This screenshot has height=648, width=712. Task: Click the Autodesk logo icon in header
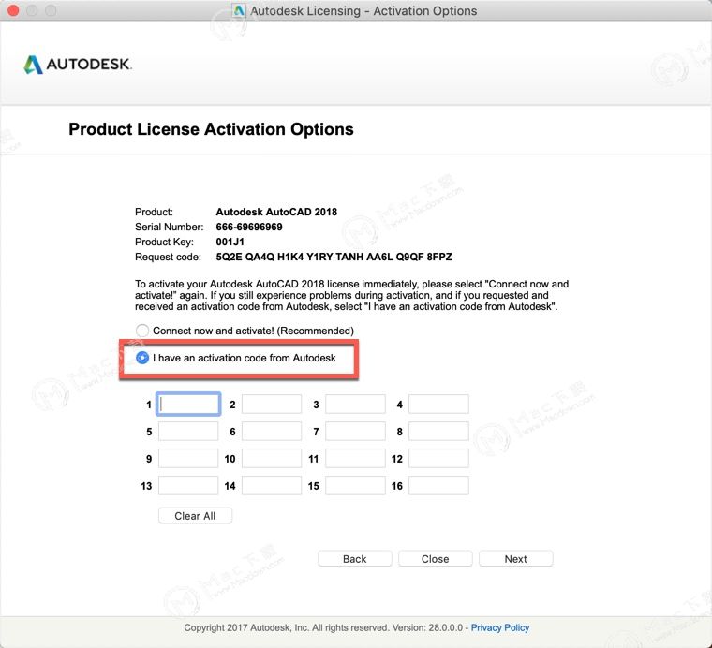click(x=33, y=65)
